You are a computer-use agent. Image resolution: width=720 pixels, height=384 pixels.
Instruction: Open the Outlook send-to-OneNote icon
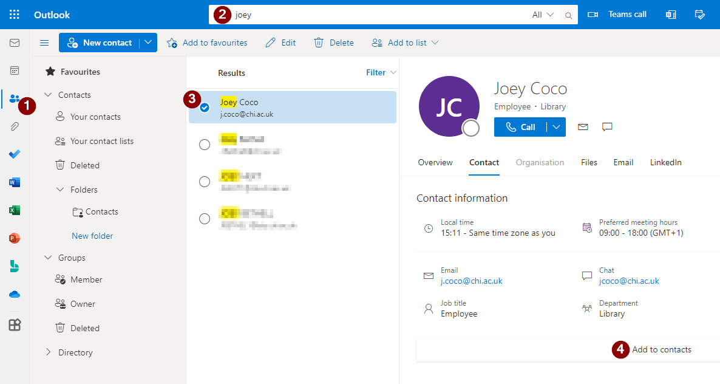point(671,15)
